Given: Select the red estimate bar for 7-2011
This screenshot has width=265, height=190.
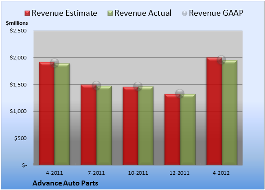Looking at the screenshot, I should click(x=88, y=125).
